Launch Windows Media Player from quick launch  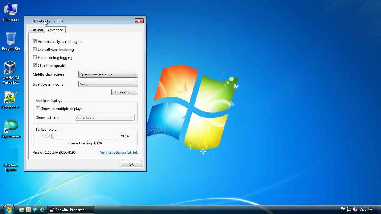pos(29,210)
